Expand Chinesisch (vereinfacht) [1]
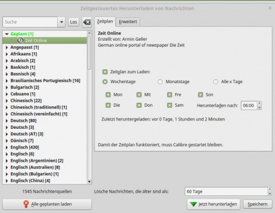This screenshot has height=213, width=275. [x=7, y=114]
